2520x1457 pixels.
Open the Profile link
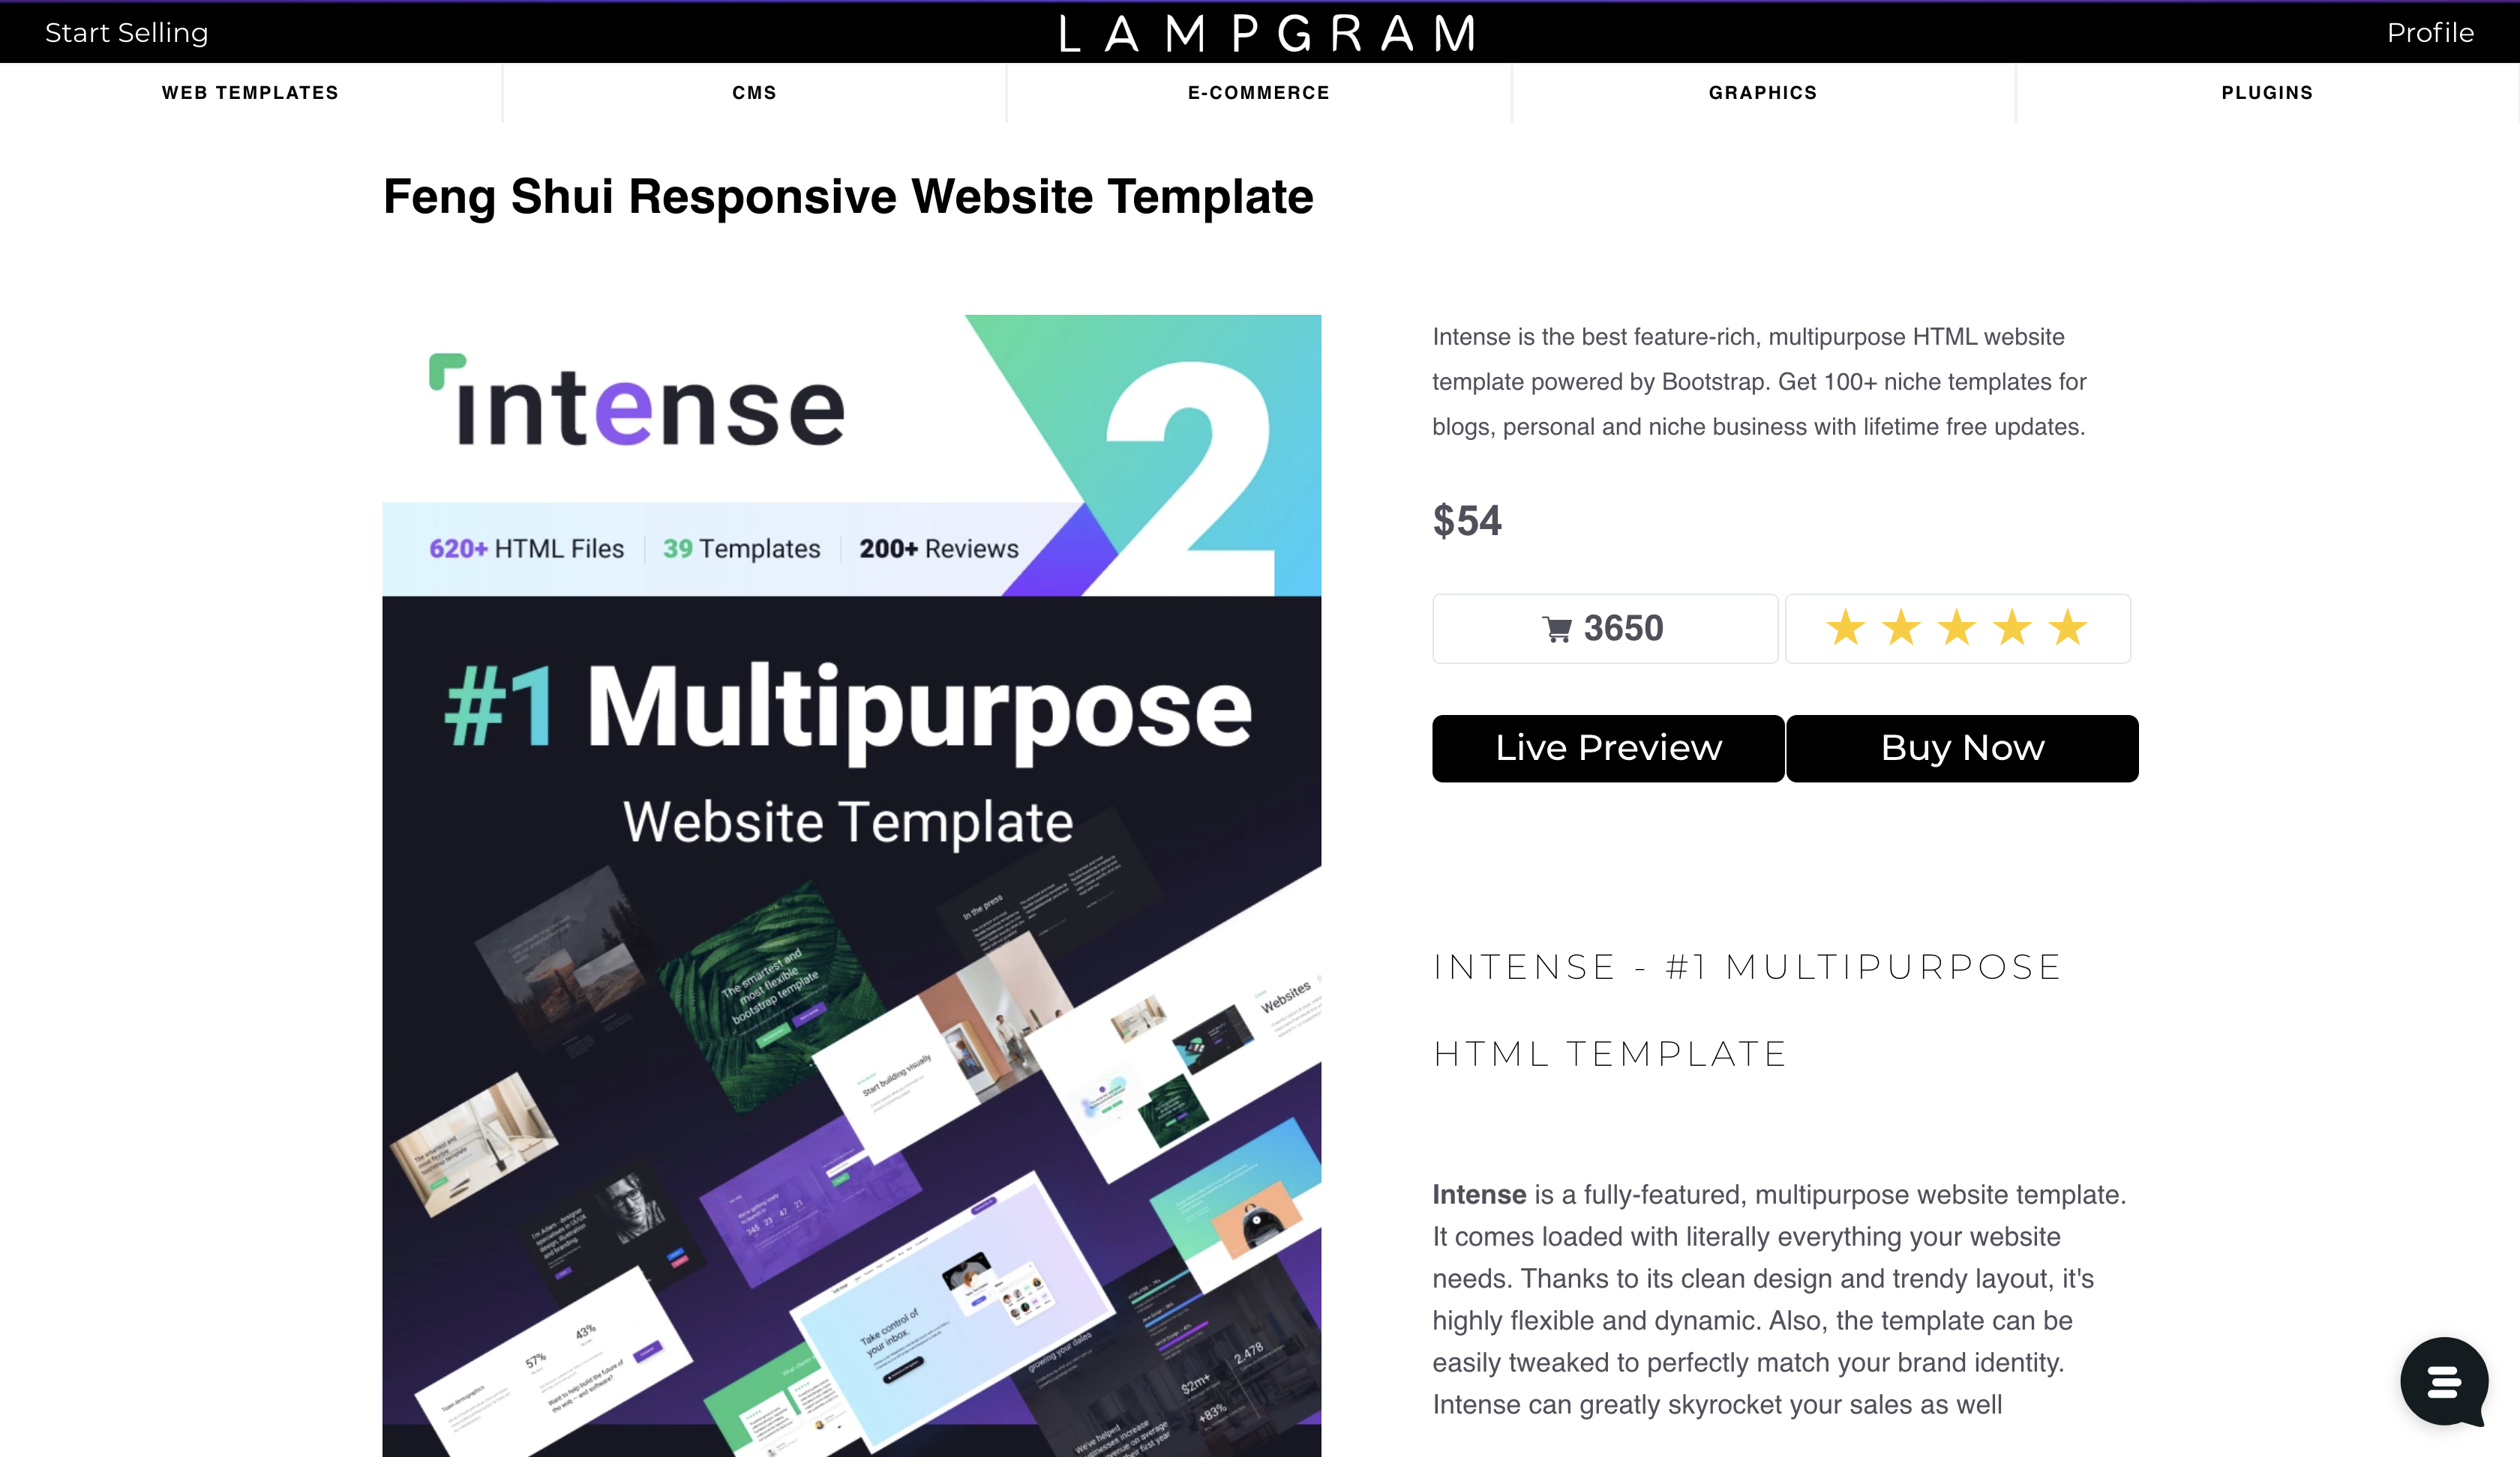(x=2430, y=33)
